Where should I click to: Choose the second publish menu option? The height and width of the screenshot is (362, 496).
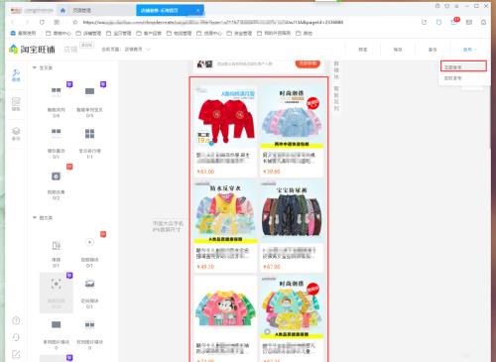(x=452, y=78)
